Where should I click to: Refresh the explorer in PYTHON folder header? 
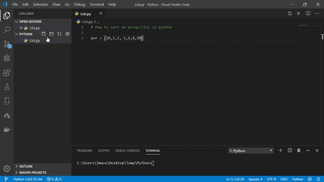(x=59, y=34)
